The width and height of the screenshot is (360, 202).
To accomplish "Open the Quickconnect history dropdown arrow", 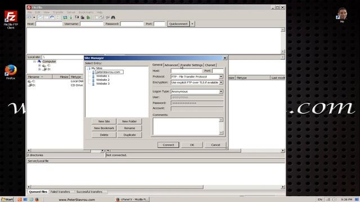I will 192,24.
